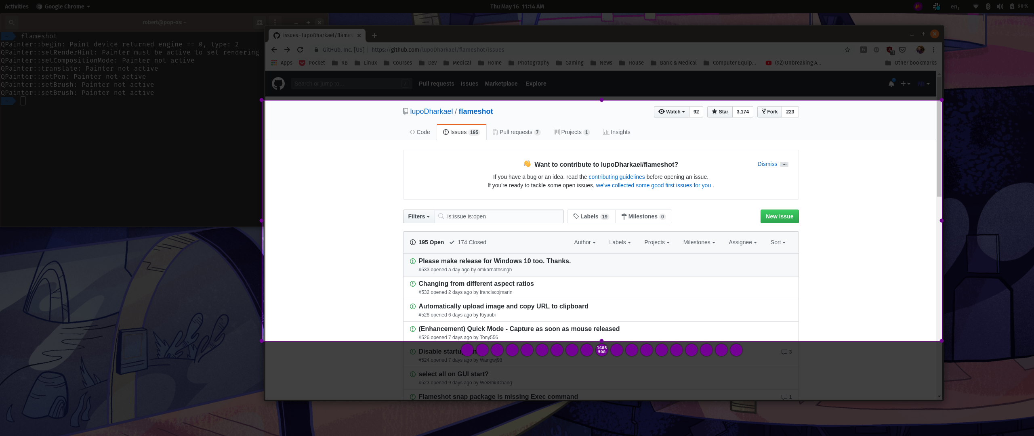
Task: Click the green New issue button
Action: point(780,216)
